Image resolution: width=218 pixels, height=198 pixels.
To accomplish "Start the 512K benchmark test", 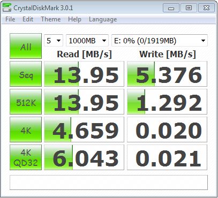I will (26, 102).
